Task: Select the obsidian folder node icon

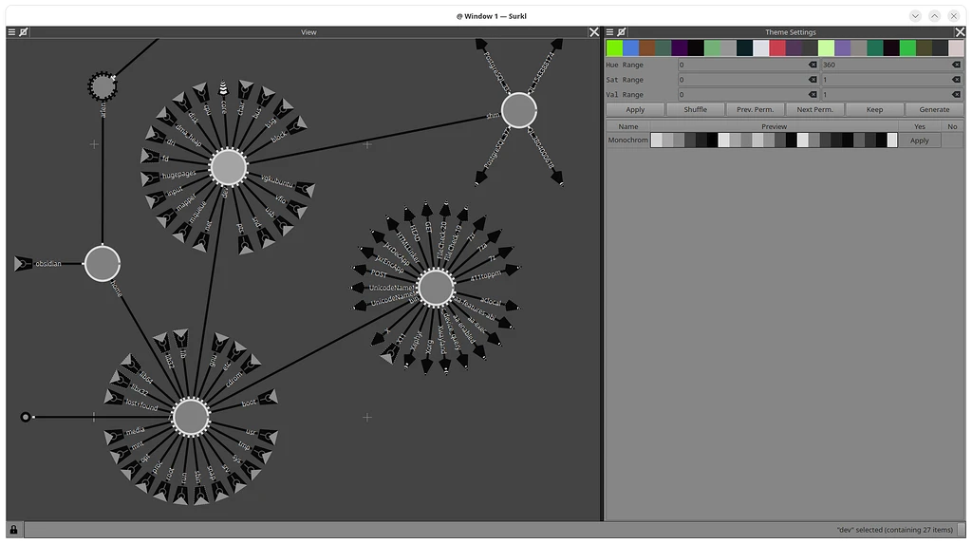Action: [x=23, y=264]
